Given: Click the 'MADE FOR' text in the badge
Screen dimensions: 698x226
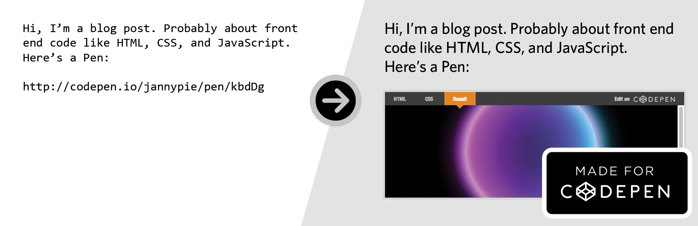Looking at the screenshot, I should 614,171.
